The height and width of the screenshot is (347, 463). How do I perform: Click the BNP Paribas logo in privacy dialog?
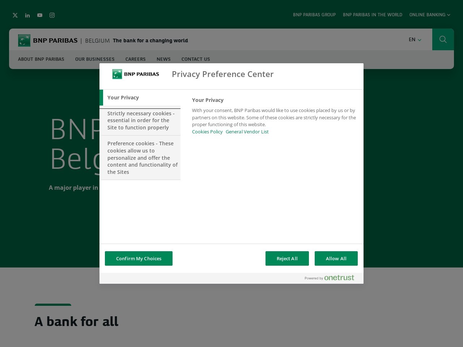coord(136,74)
